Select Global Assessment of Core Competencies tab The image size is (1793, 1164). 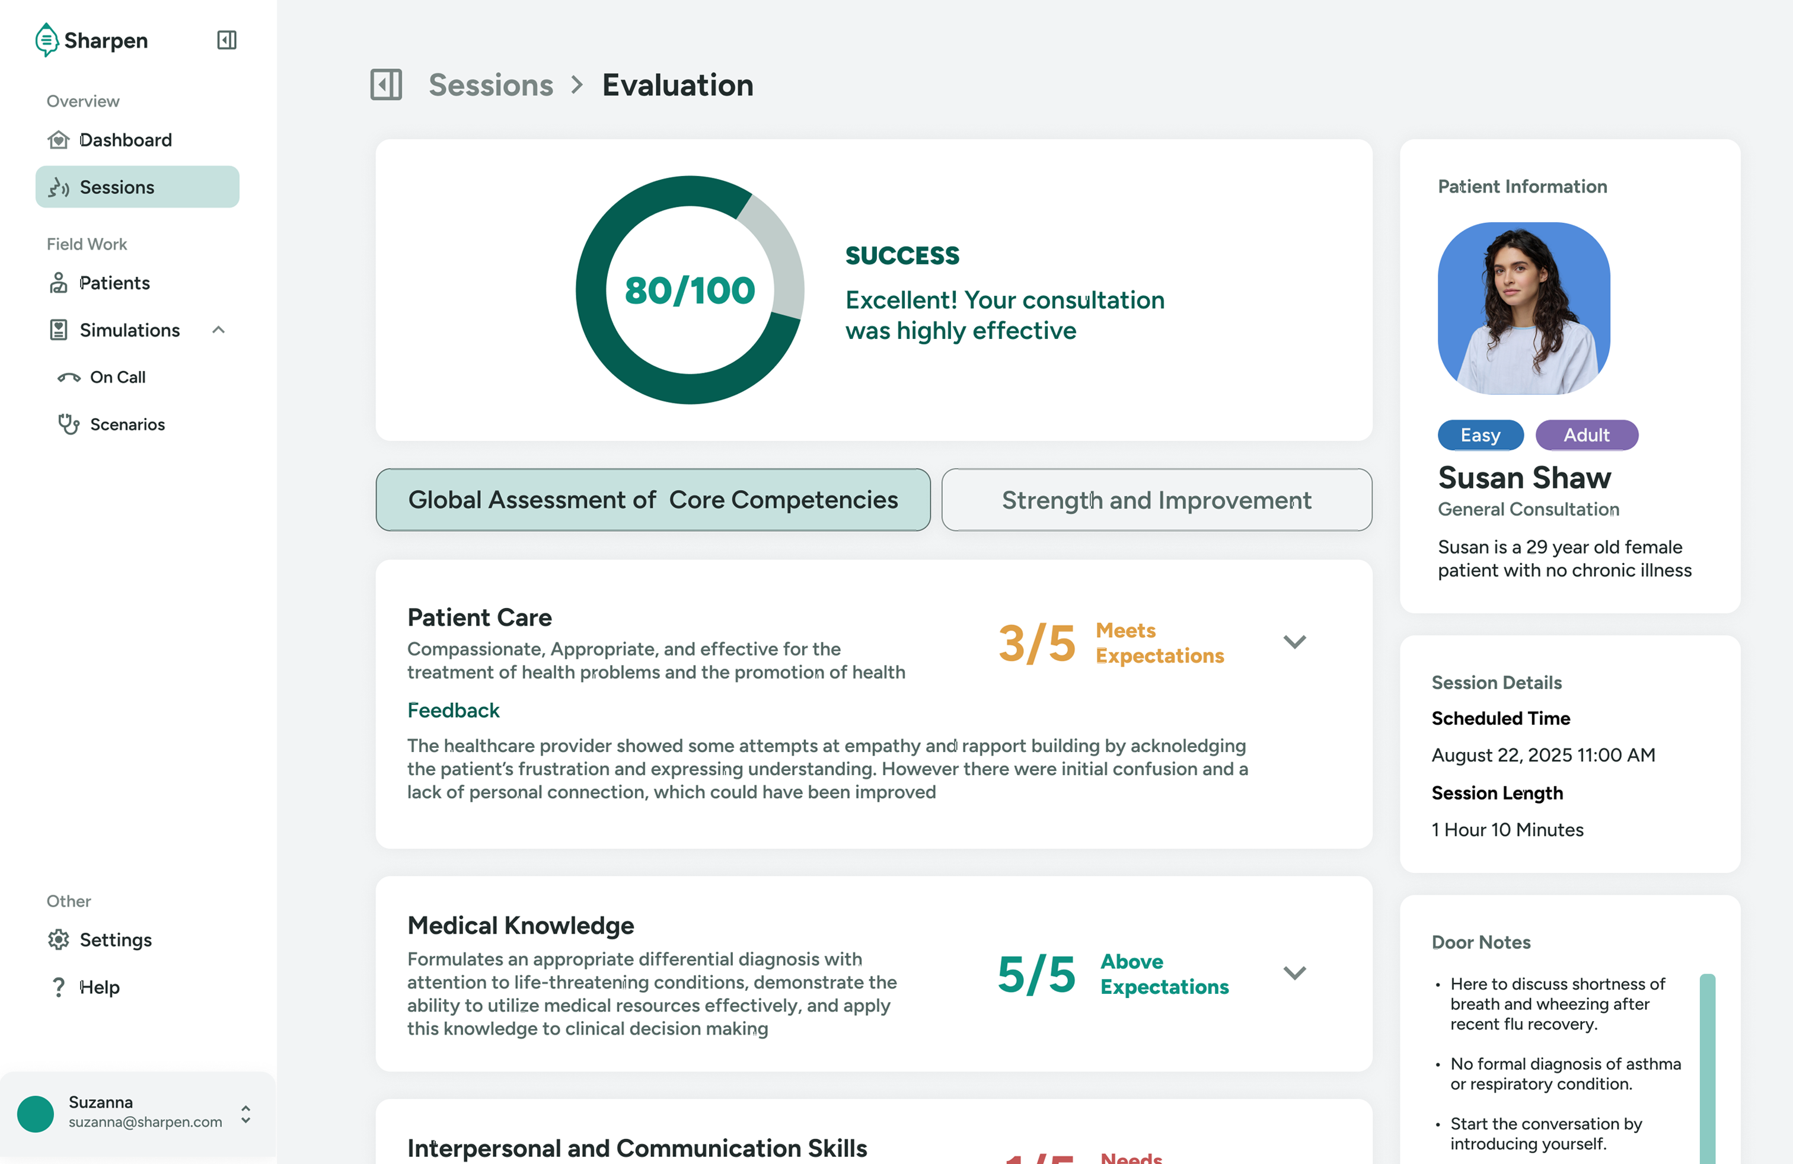pos(652,500)
